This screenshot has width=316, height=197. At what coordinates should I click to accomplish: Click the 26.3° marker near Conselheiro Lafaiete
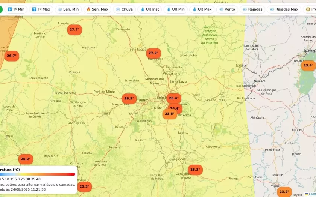click(195, 170)
